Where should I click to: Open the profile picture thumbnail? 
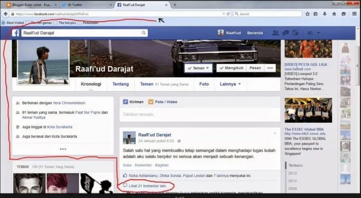click(x=43, y=62)
